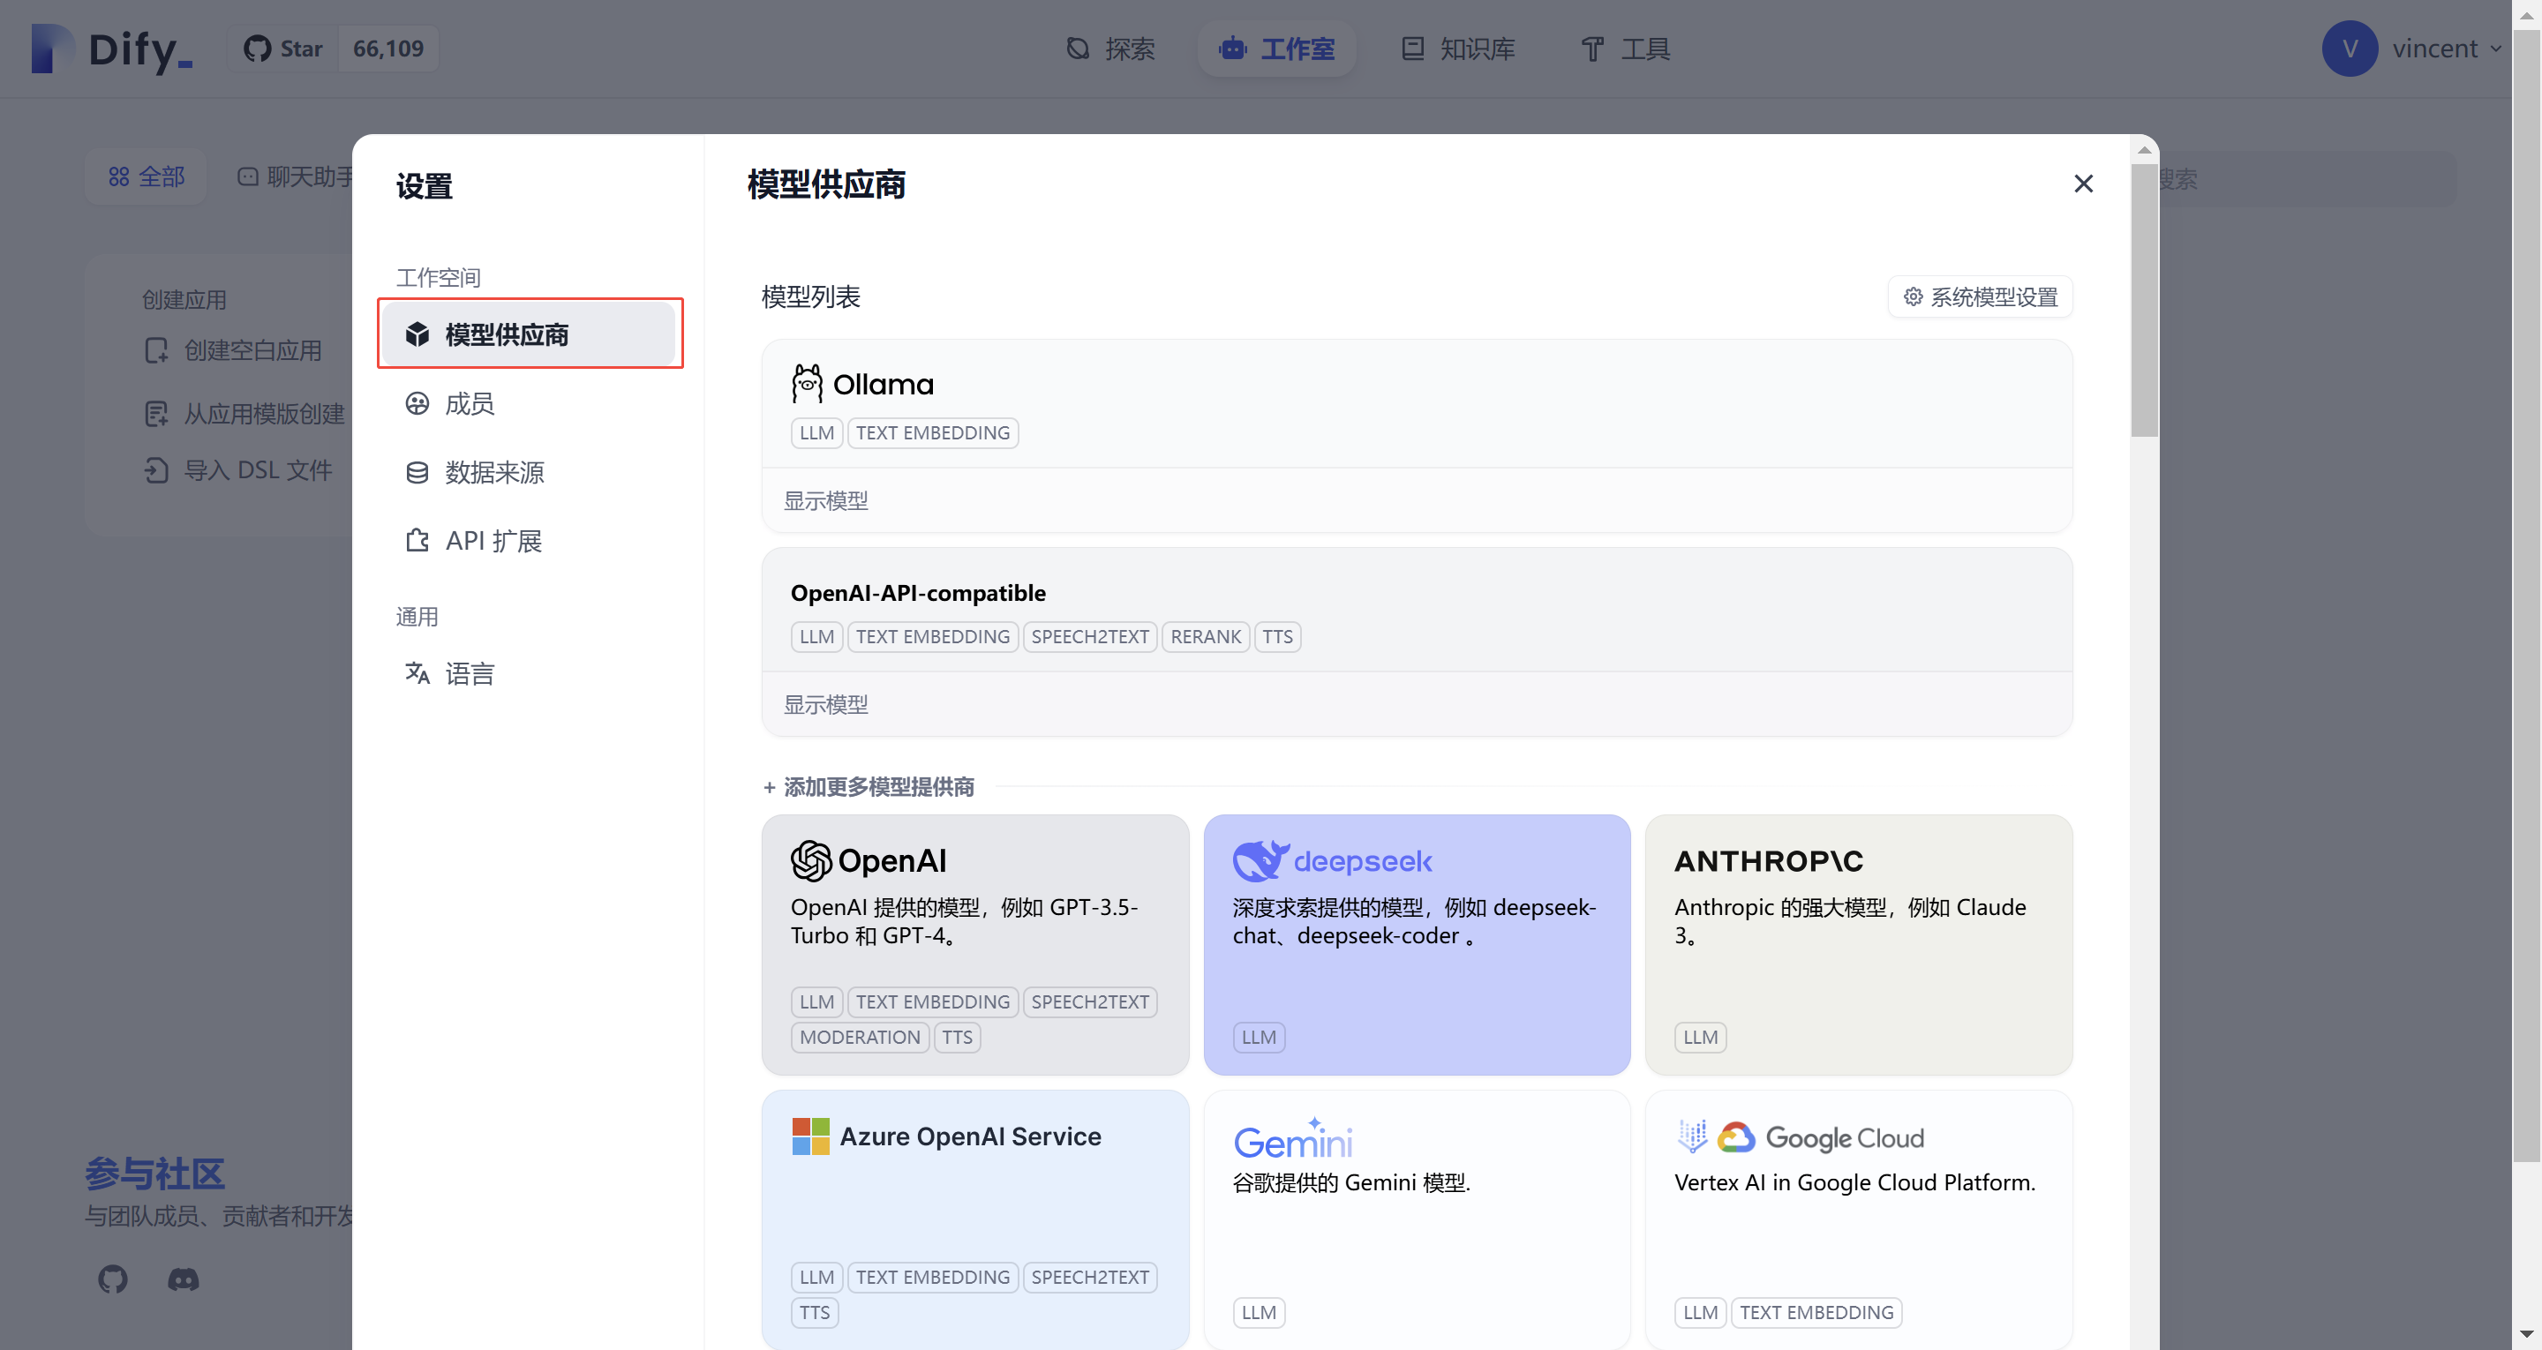This screenshot has height=1350, width=2542.
Task: Click 创建空白应用 in background page
Action: point(234,350)
